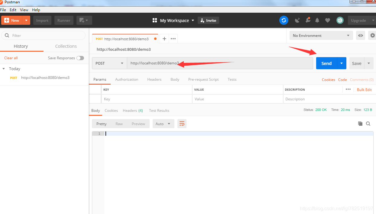Open the File menu

(x=3, y=10)
